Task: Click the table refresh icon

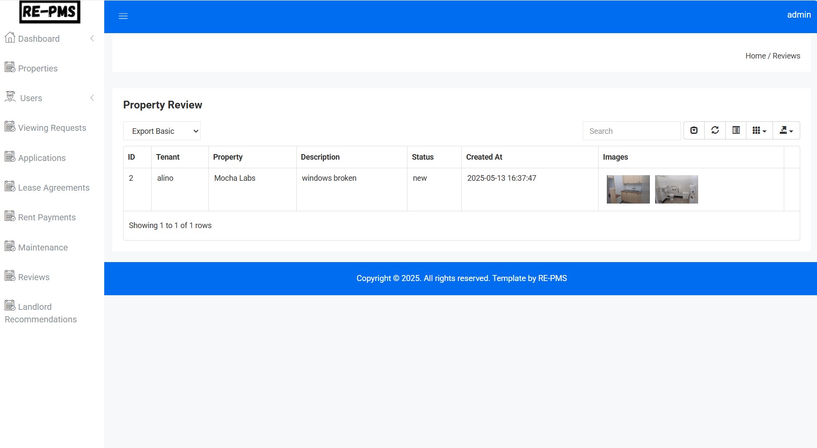Action: tap(715, 130)
